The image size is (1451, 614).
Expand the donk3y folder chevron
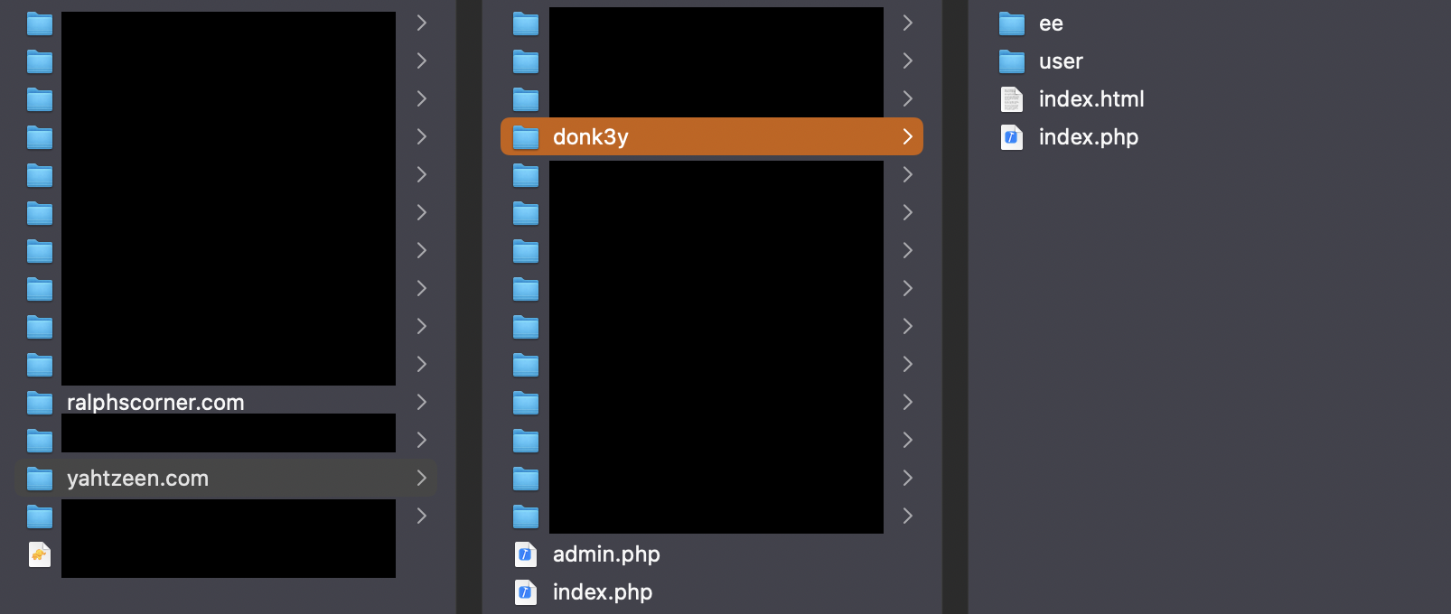(x=907, y=137)
